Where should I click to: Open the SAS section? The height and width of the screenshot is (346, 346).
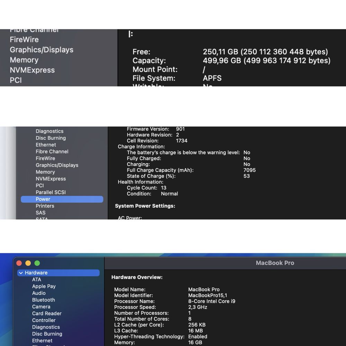pyautogui.click(x=40, y=213)
